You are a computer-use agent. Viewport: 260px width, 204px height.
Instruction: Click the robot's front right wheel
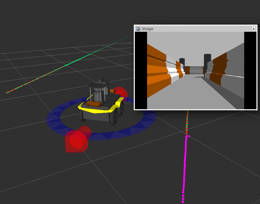pyautogui.click(x=114, y=117)
